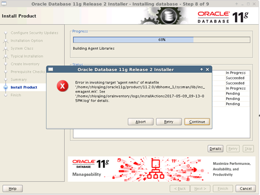
Task: Click the Retry button in error dialog
Action: [169, 122]
